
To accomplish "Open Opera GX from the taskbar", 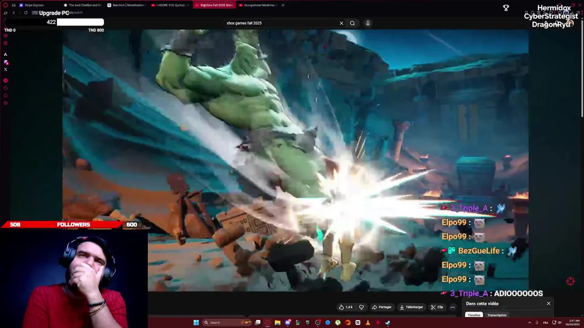I will point(268,323).
